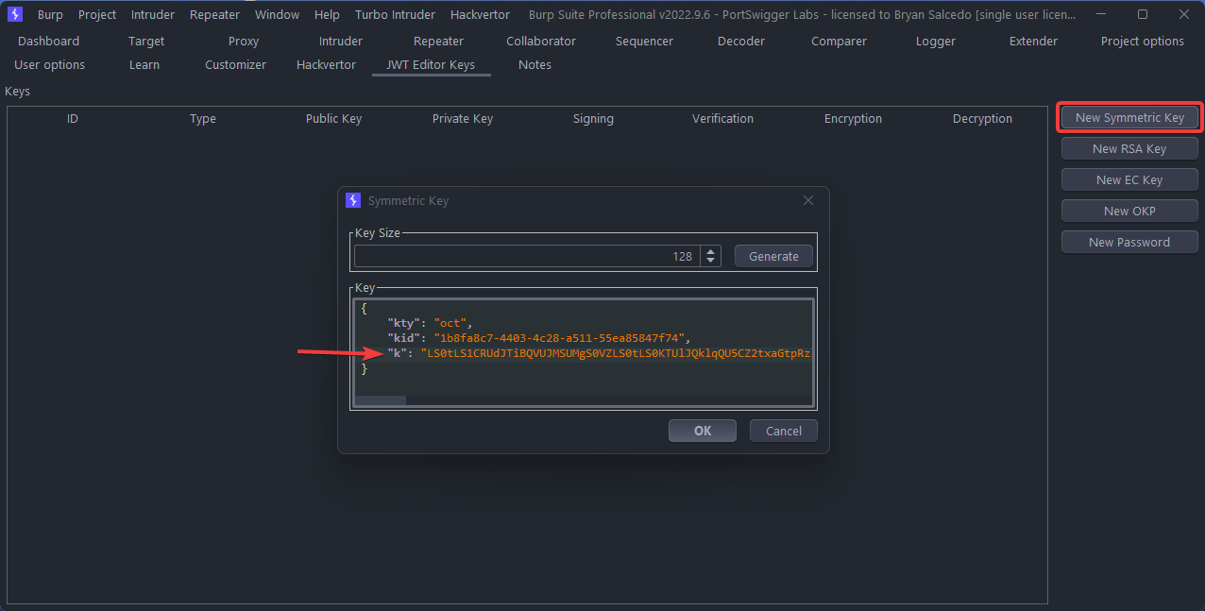Go to the Notes tab
Viewport: 1205px width, 611px height.
535,64
